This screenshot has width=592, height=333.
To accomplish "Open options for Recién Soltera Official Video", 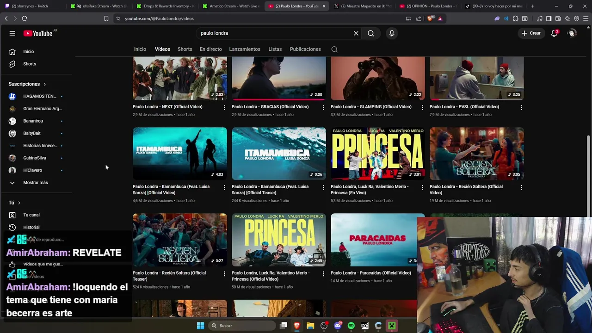I will pyautogui.click(x=521, y=187).
